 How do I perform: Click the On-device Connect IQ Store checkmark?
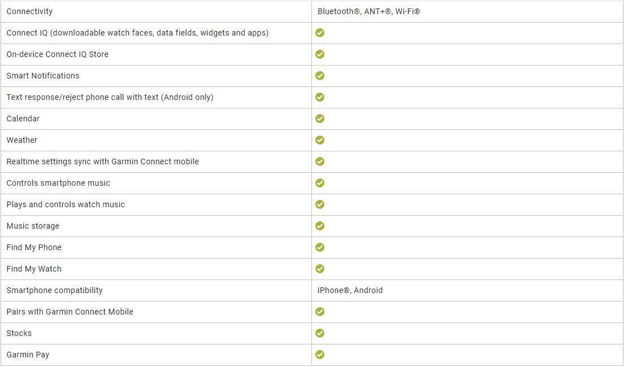point(319,54)
